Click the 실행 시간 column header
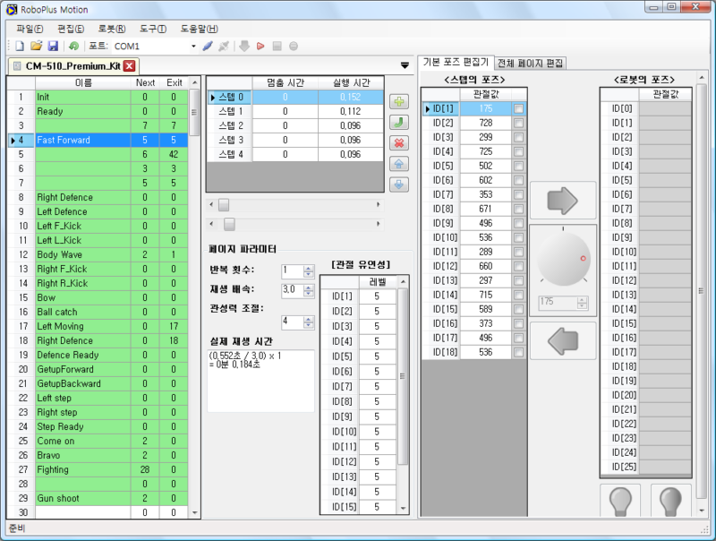This screenshot has height=541, width=716. [351, 82]
